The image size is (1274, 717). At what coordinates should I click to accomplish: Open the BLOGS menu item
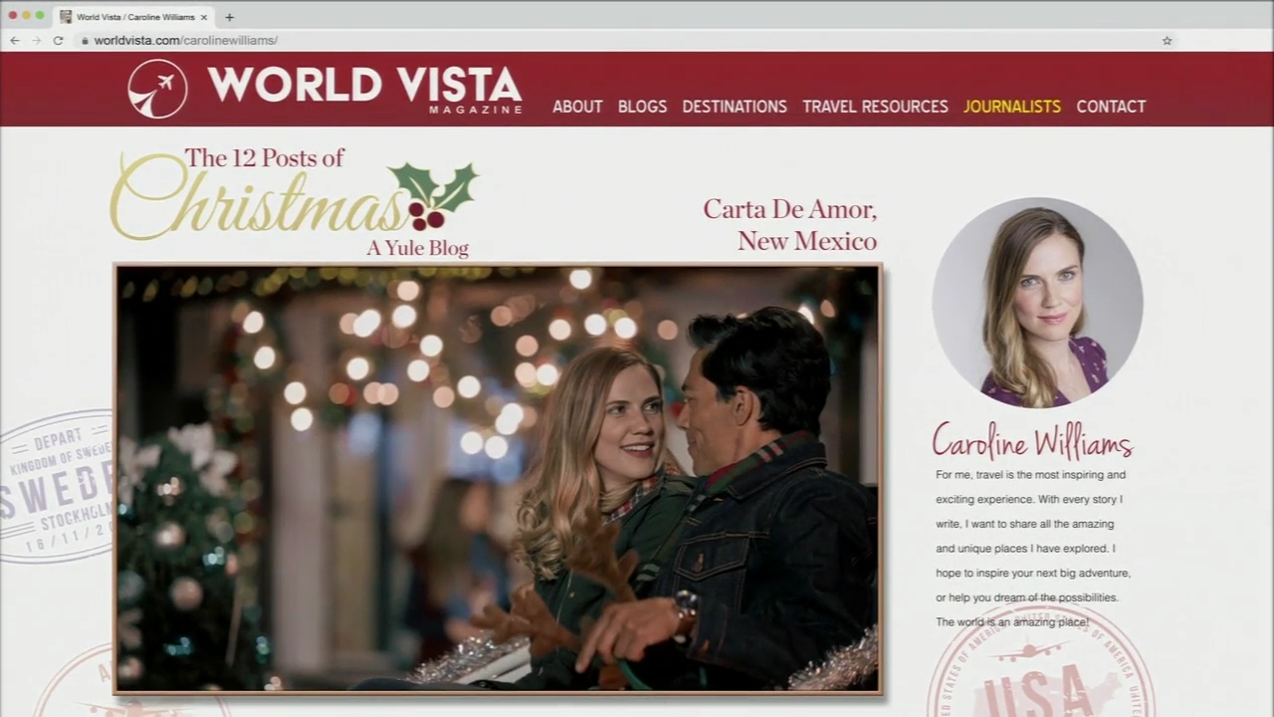click(x=642, y=107)
